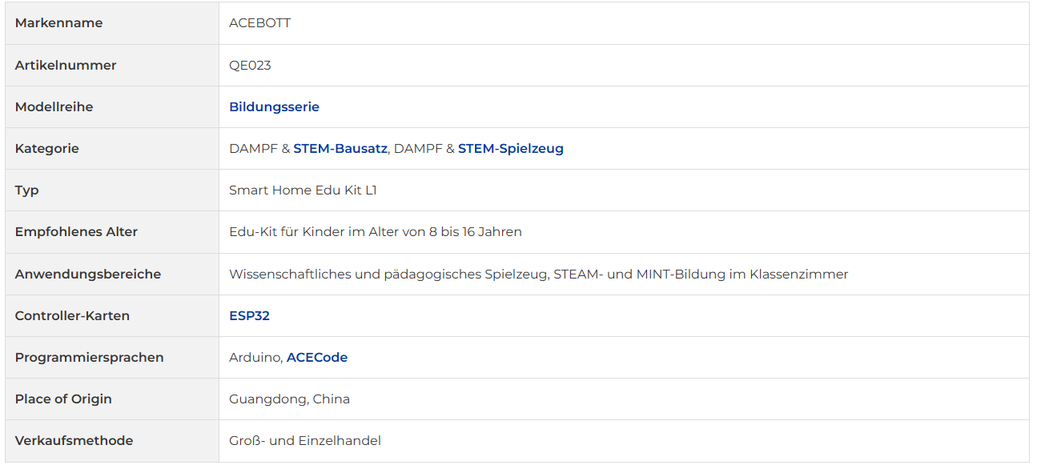Click the Smart Home Edu Kit L1 text

303,190
